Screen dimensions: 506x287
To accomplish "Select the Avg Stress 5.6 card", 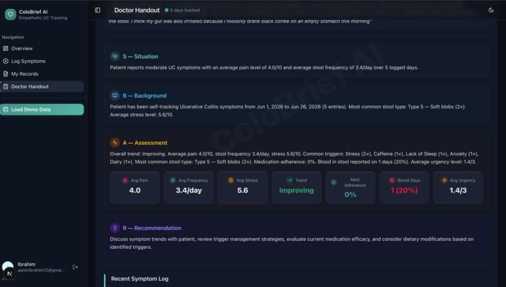I will pyautogui.click(x=243, y=188).
